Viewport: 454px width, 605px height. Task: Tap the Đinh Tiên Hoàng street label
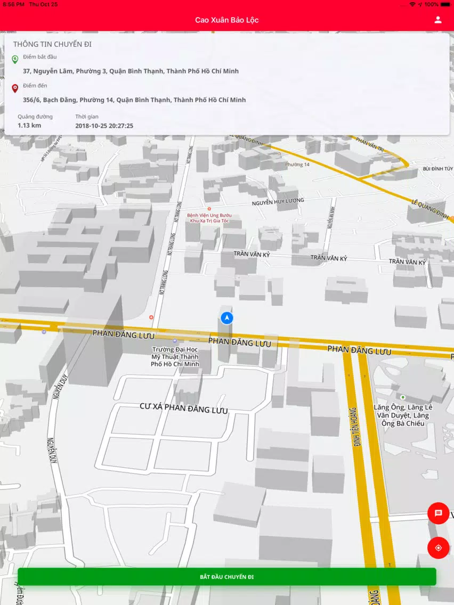tap(355, 427)
